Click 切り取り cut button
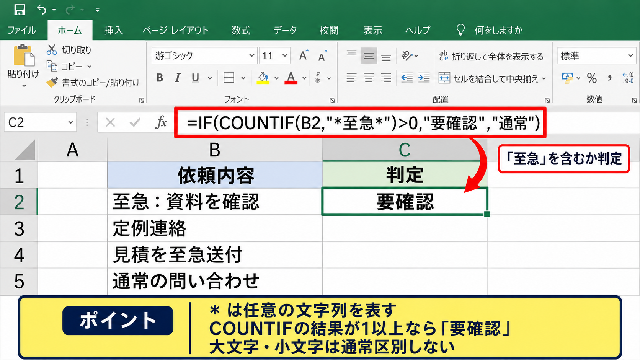 click(69, 50)
